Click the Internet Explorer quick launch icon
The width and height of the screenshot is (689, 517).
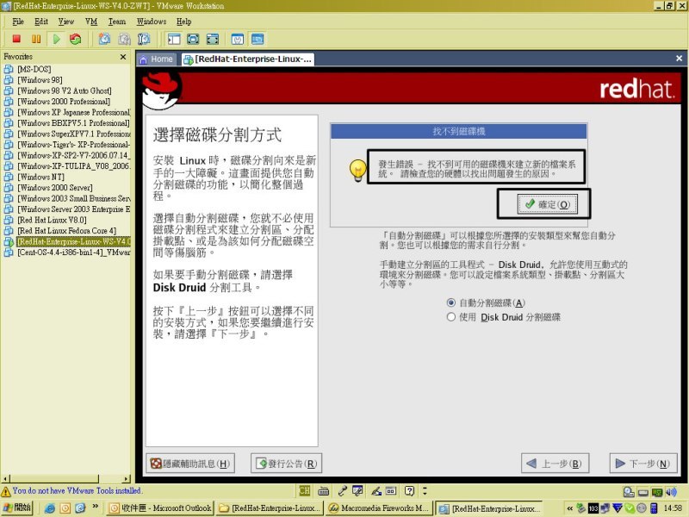[50, 508]
